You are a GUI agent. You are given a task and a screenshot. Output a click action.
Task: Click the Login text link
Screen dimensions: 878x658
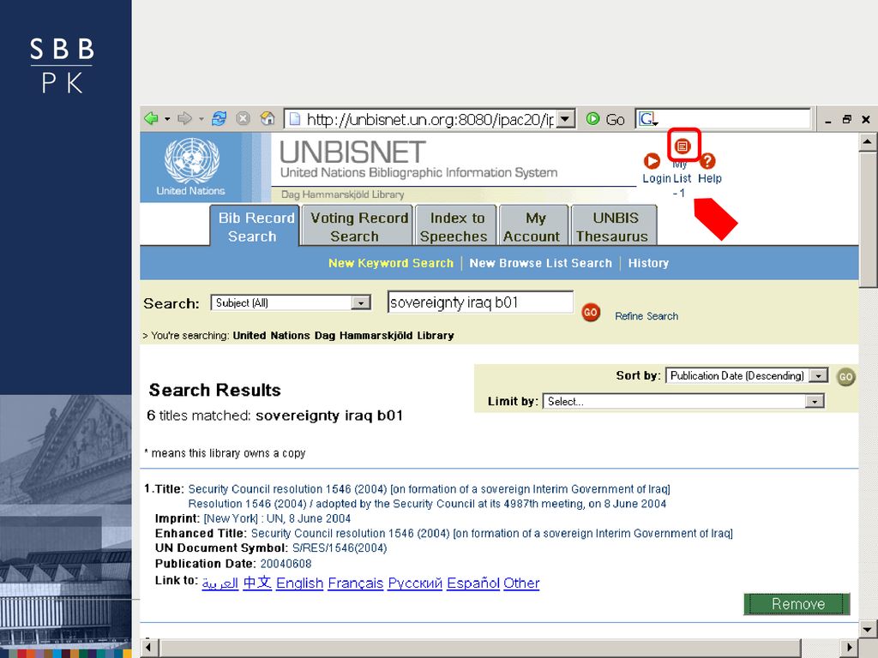[656, 178]
